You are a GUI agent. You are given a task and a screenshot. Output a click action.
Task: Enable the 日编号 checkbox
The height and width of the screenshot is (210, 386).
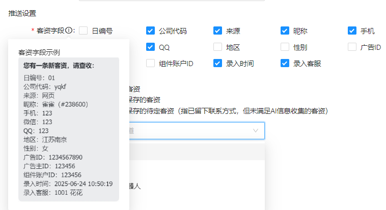point(84,31)
